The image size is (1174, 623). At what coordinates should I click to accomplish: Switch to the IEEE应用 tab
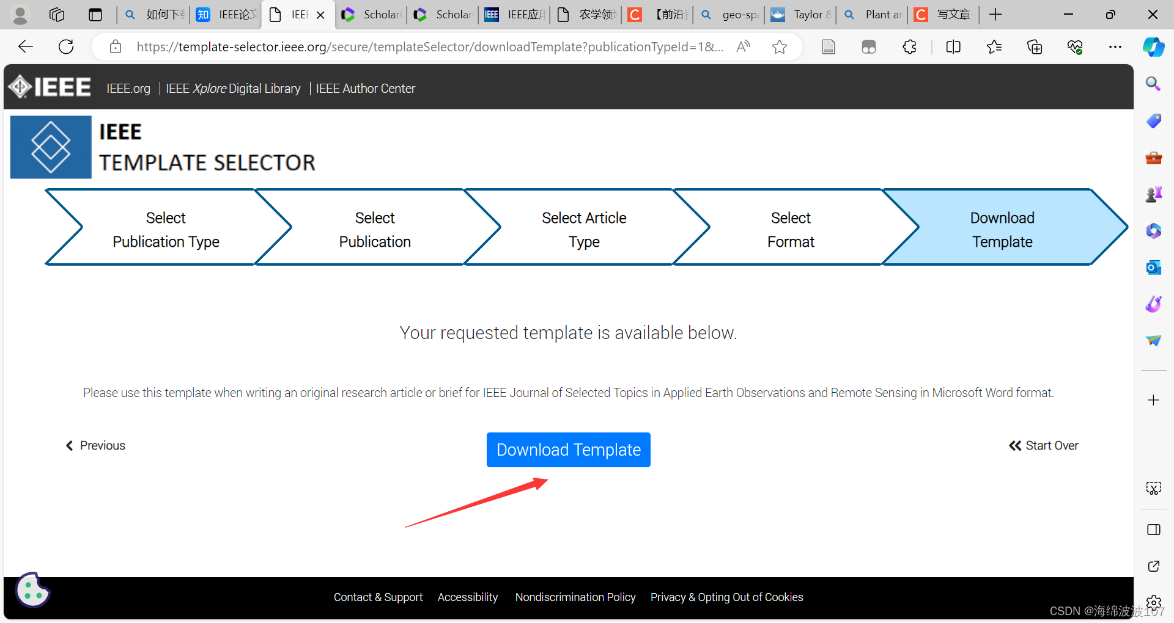coord(515,15)
